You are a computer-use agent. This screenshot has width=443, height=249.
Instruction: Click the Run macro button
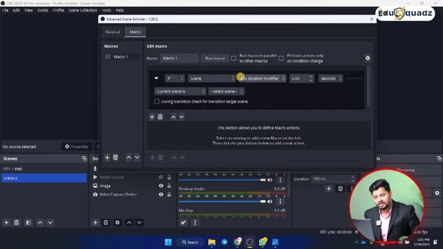[x=215, y=58]
